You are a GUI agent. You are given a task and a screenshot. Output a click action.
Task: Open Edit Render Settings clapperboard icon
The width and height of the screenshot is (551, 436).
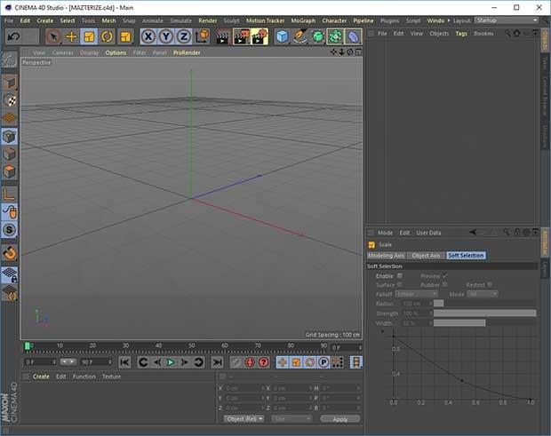(260, 36)
